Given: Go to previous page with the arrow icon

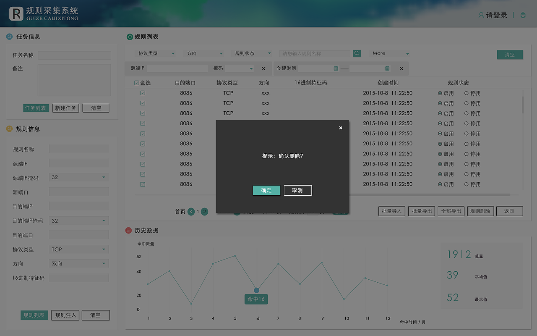Looking at the screenshot, I should click(191, 212).
